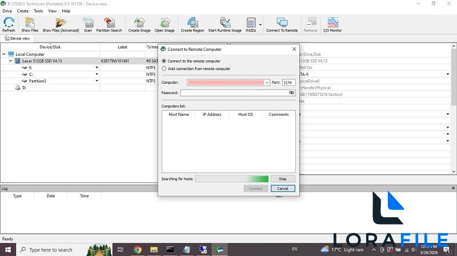Open the I/O Monitor
This screenshot has width=457, height=256.
[332, 25]
